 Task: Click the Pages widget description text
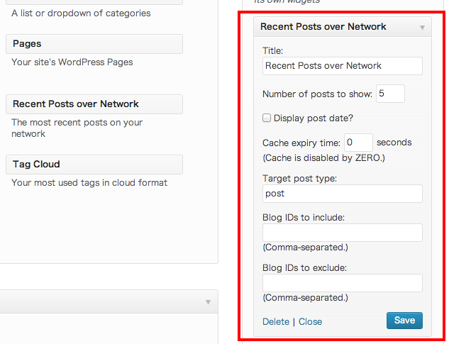pos(72,62)
